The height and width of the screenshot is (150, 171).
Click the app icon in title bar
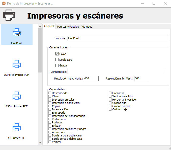pyautogui.click(x=4, y=3)
